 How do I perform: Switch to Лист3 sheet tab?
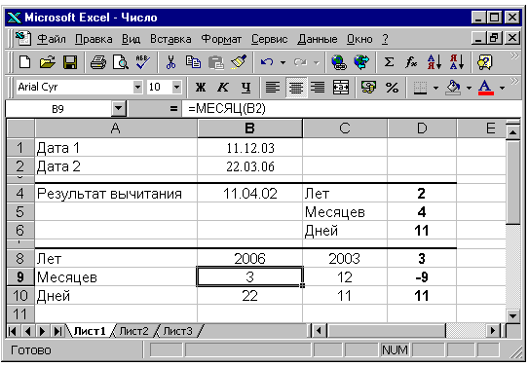click(177, 331)
